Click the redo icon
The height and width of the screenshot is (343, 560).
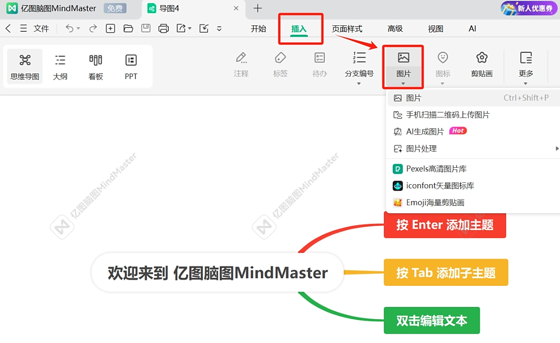click(93, 28)
